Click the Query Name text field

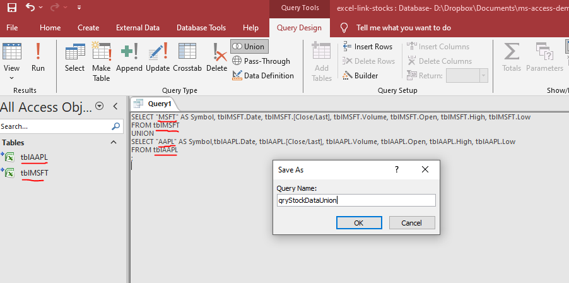[356, 200]
